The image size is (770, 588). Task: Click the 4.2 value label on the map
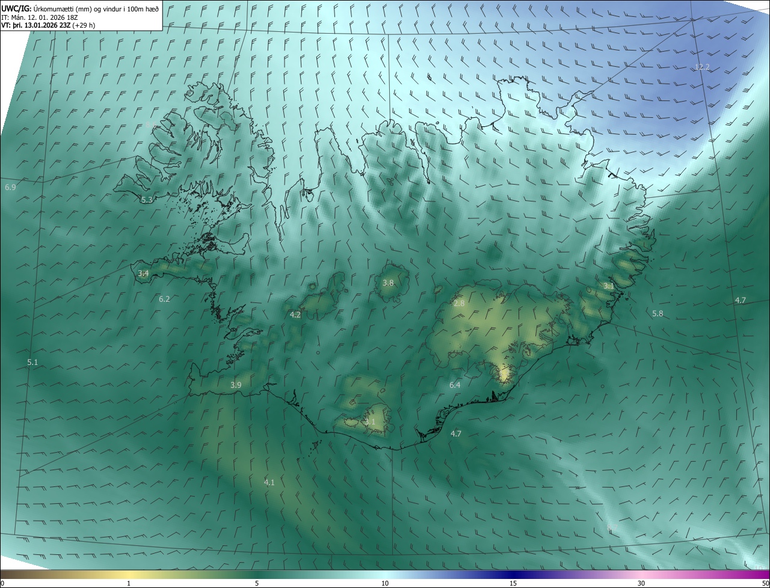coord(295,314)
